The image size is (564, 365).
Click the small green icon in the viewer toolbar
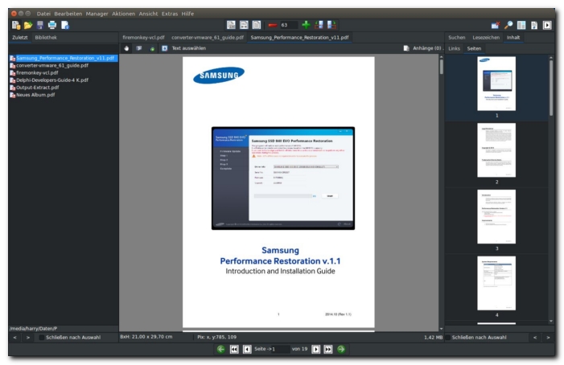pyautogui.click(x=152, y=49)
